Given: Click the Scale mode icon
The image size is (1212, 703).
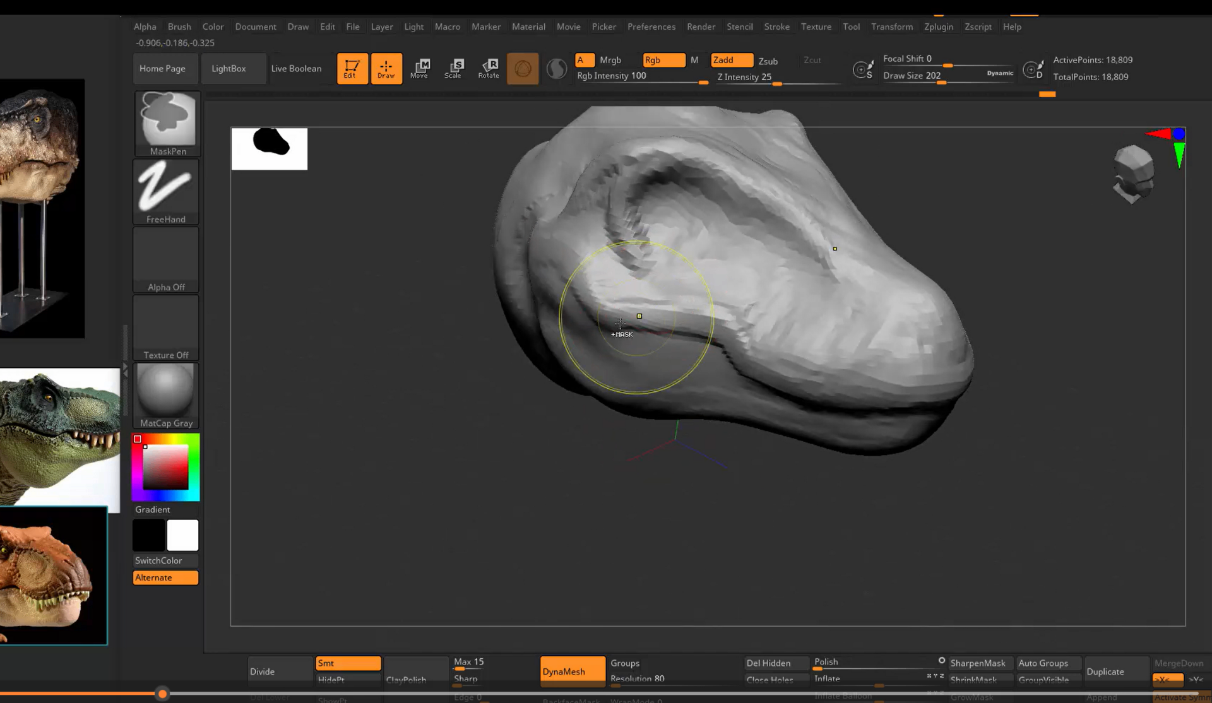Looking at the screenshot, I should pyautogui.click(x=454, y=68).
